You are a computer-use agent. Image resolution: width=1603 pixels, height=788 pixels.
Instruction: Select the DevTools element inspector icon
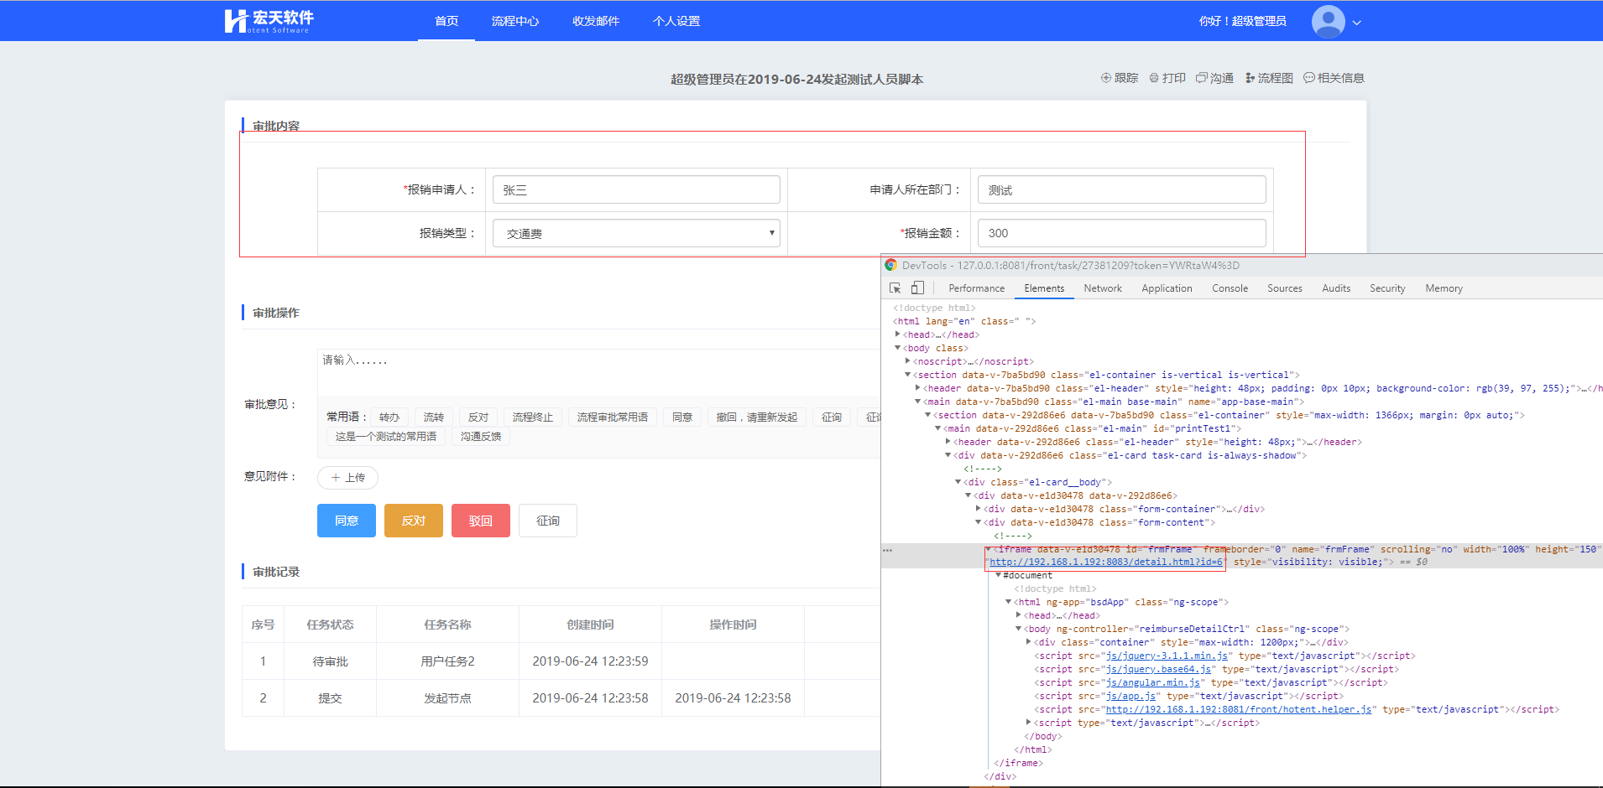point(895,288)
